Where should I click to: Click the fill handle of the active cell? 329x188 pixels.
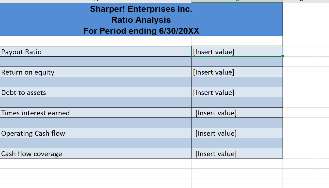[282, 56]
